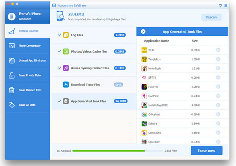Click the OfficeAsst app icon
Screen dimensions: 236x166
point(144,114)
